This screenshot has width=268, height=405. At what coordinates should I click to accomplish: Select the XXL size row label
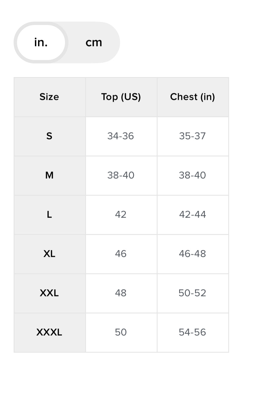(49, 293)
